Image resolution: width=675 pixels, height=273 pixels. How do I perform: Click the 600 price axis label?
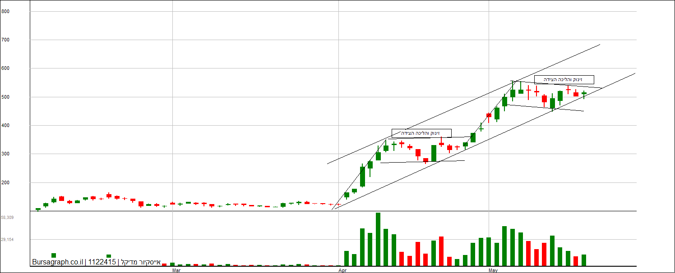[x=5, y=68]
